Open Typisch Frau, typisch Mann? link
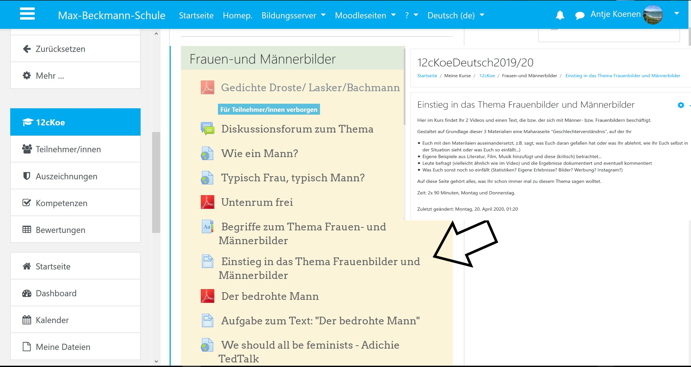The image size is (691, 367). [293, 178]
